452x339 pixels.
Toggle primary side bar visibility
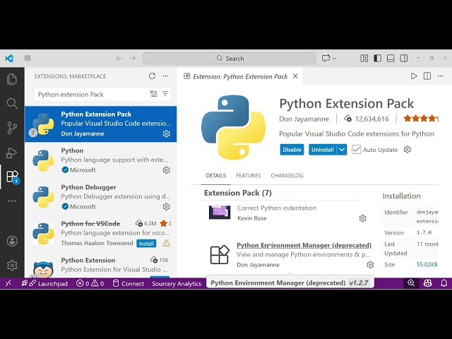pos(377,58)
